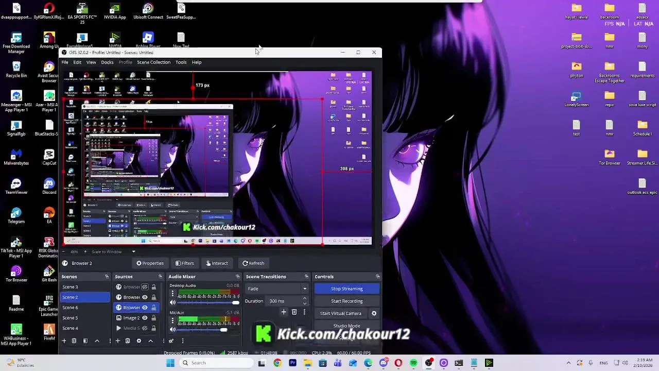Select CapCut desktop shortcut
The image size is (659, 371).
(x=49, y=157)
